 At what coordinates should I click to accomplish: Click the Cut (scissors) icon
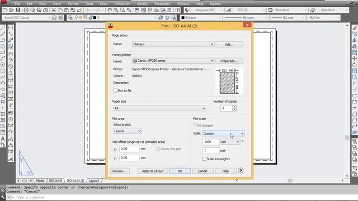(54, 10)
